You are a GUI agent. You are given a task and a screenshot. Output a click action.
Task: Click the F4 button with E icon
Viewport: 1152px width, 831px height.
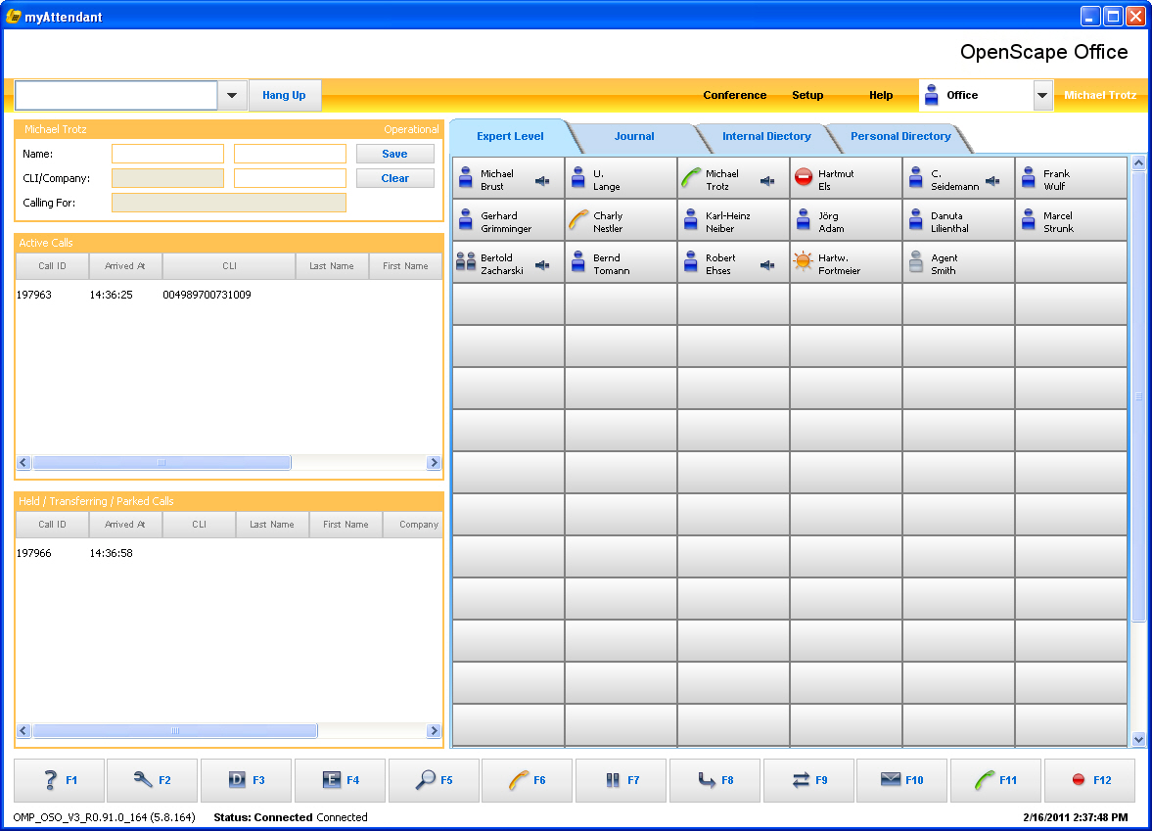pos(341,780)
